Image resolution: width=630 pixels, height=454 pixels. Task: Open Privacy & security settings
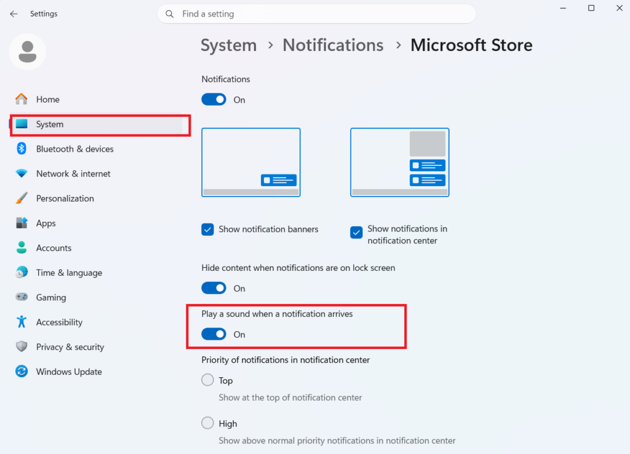(97, 347)
